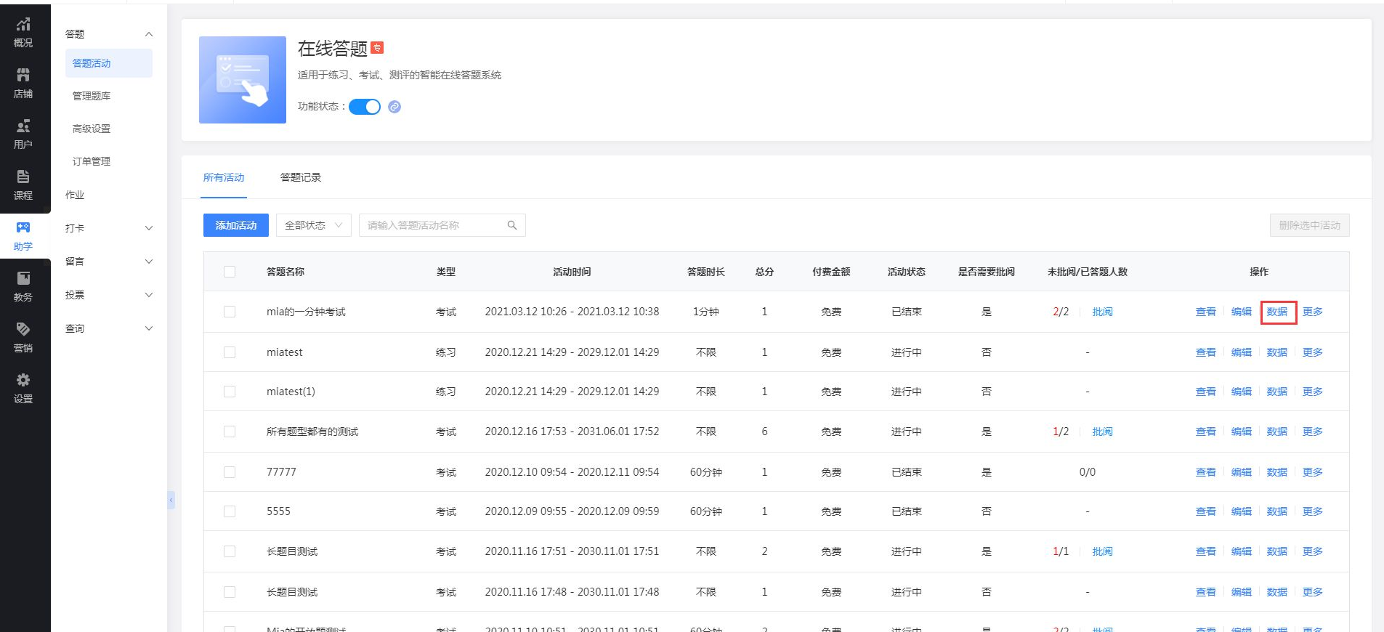Viewport: 1384px width, 632px height.
Task: Check the box for miatest row
Action: (230, 352)
